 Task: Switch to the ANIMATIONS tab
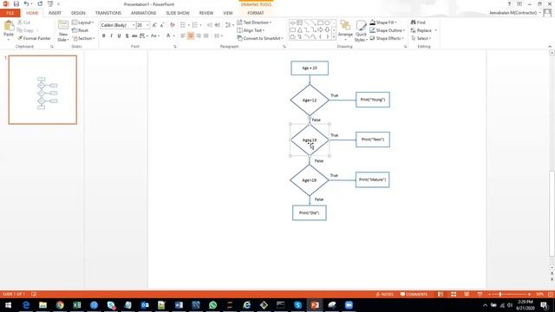pos(143,13)
